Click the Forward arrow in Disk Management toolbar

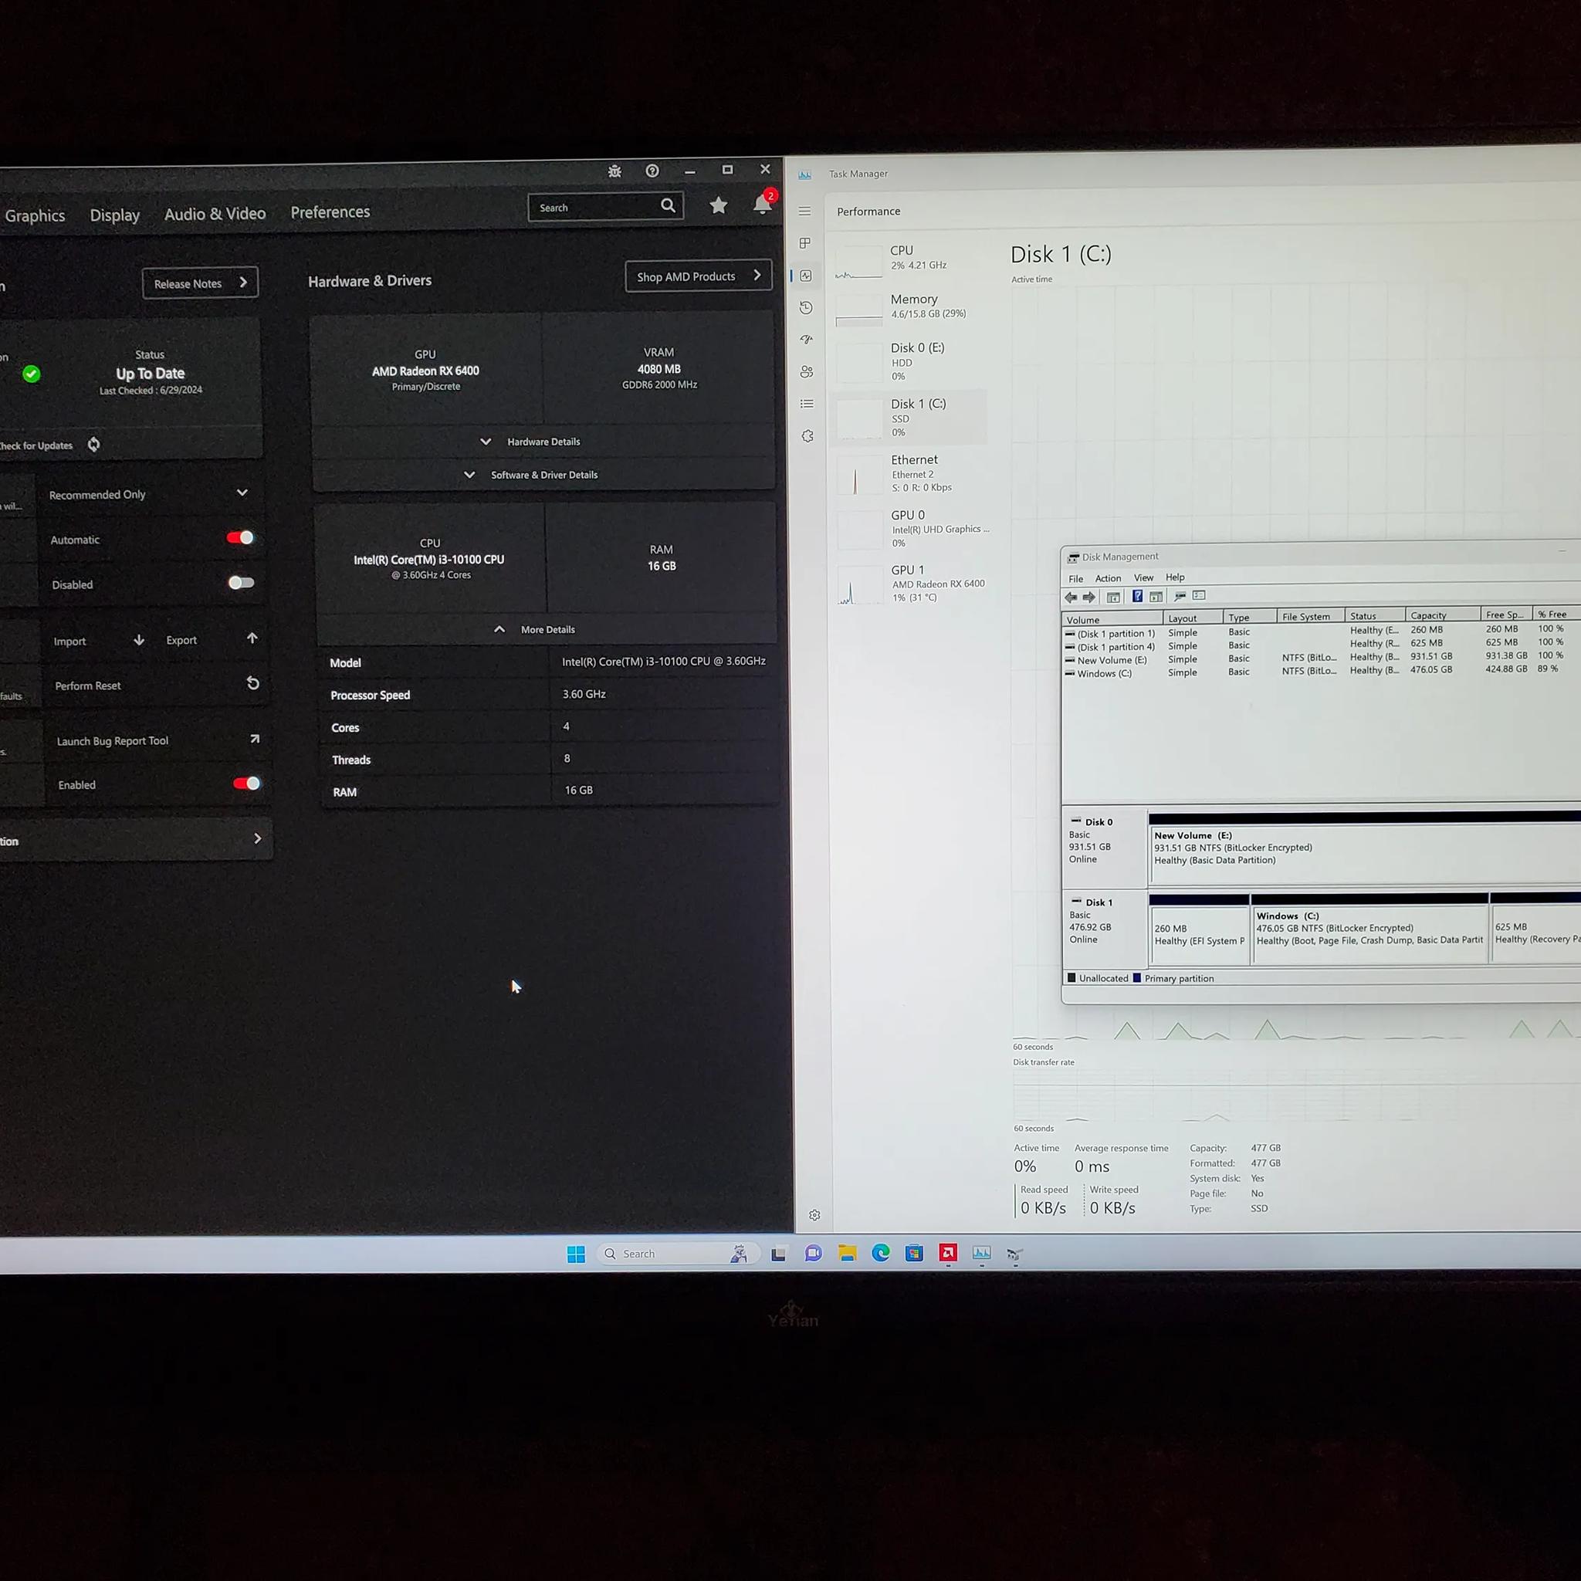coord(1089,598)
